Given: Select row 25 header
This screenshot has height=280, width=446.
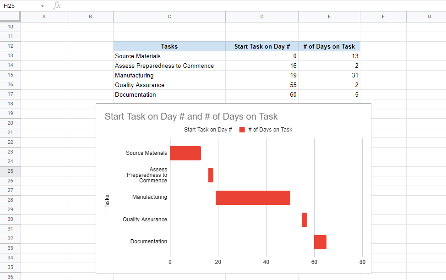Looking at the screenshot, I should (x=10, y=171).
